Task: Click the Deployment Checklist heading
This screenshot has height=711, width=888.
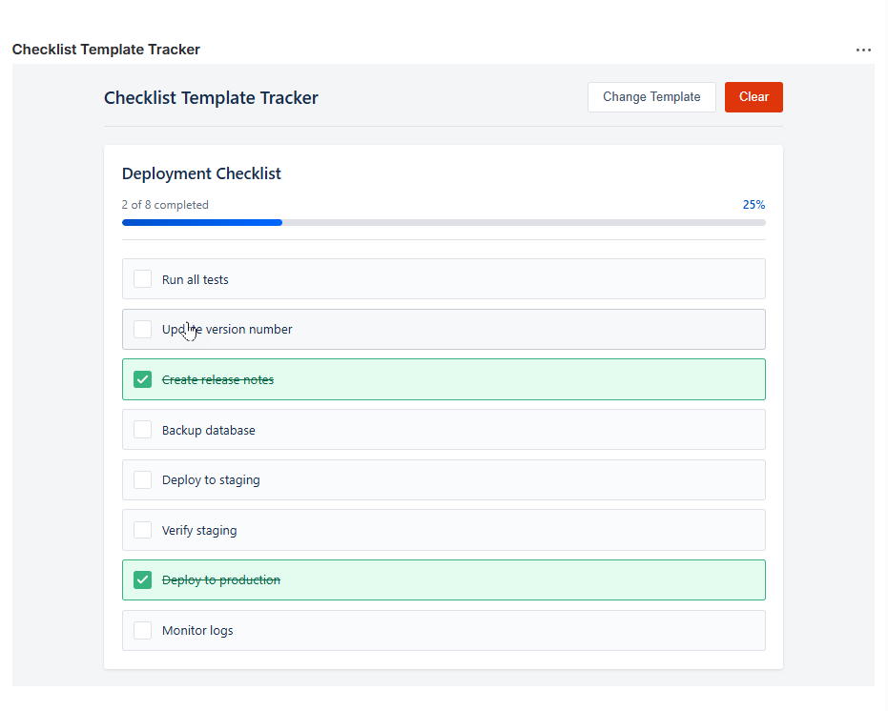Action: [201, 173]
